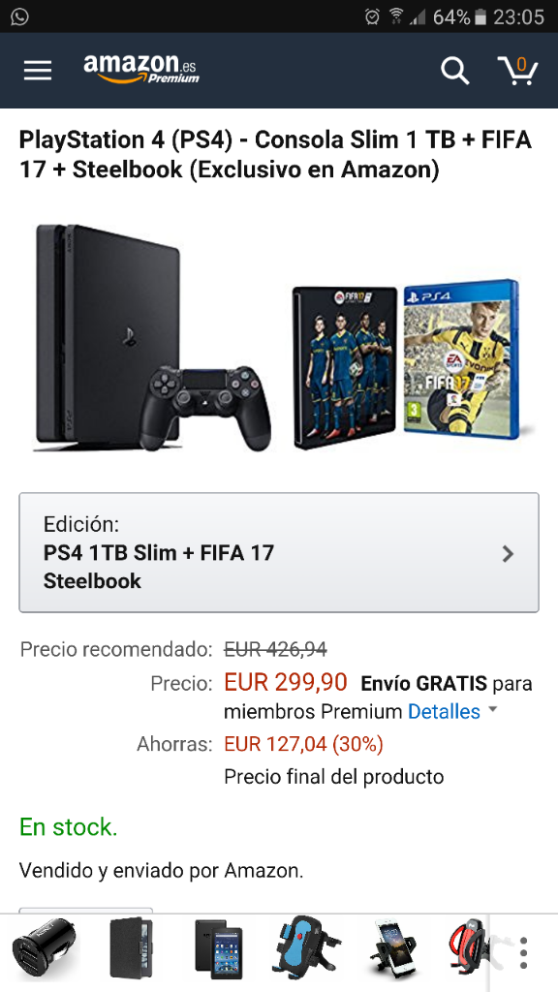Open the hamburger navigation menu
This screenshot has height=992, width=558.
(38, 70)
